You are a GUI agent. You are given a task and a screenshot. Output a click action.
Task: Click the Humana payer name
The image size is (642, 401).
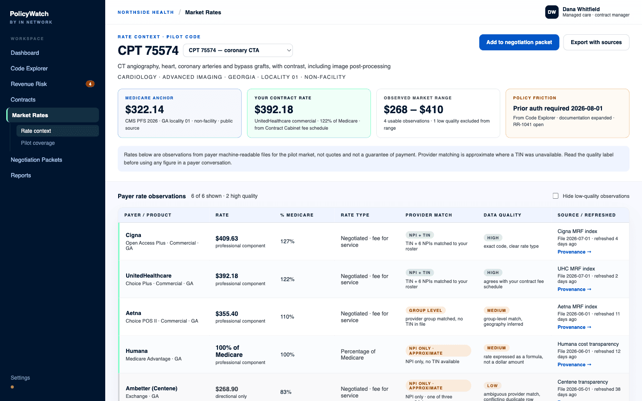click(x=136, y=351)
